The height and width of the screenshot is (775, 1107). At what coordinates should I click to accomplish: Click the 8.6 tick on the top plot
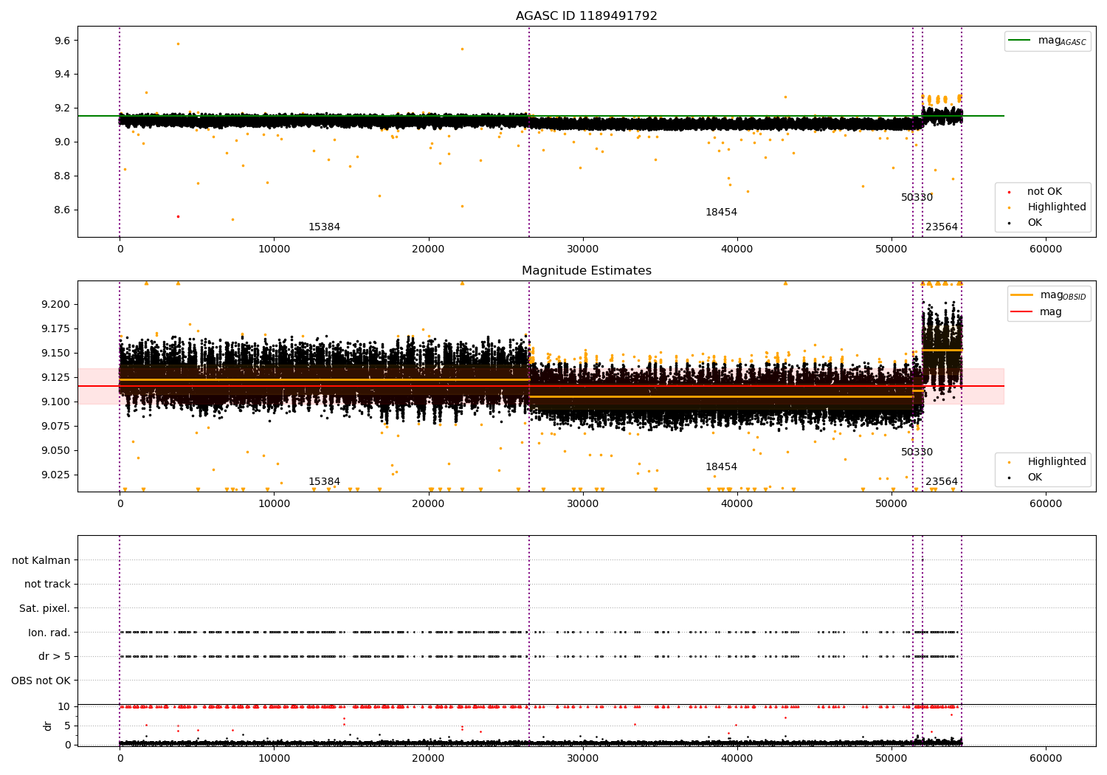(x=63, y=210)
